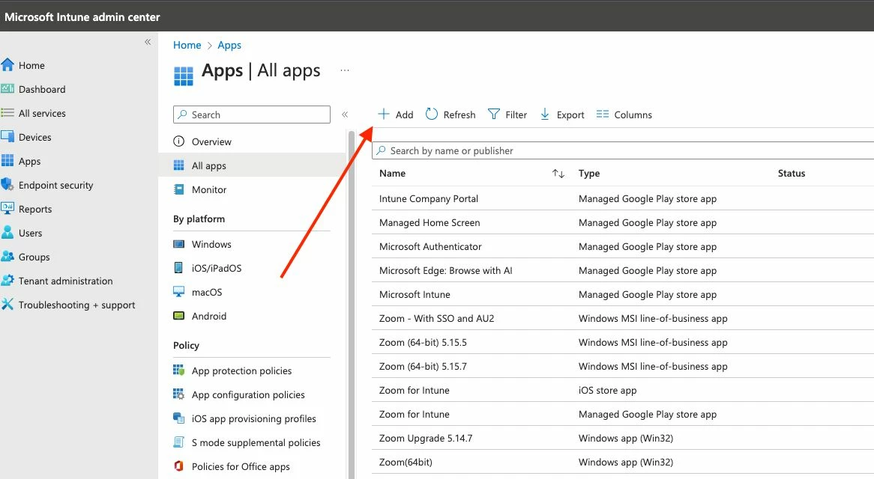Click the Search by name or publisher box

(x=623, y=150)
